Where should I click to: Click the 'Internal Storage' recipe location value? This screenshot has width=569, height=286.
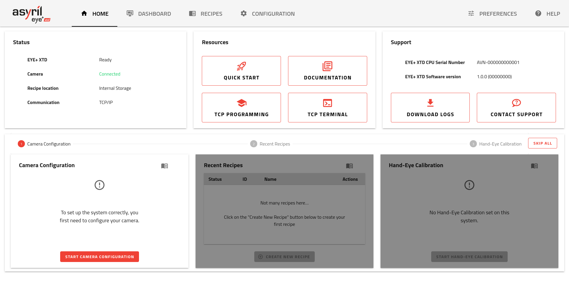115,88
